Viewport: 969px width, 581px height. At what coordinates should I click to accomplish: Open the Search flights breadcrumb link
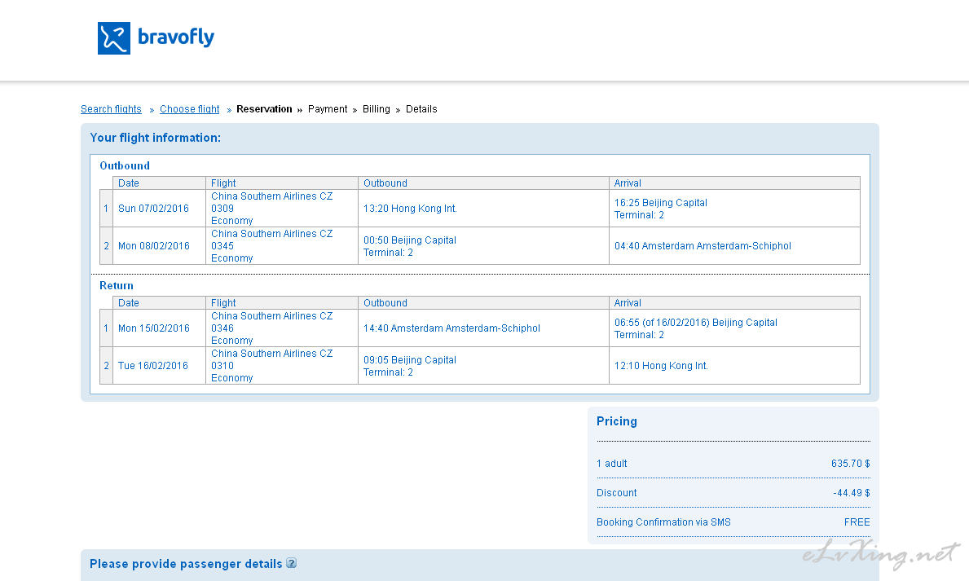[x=111, y=109]
